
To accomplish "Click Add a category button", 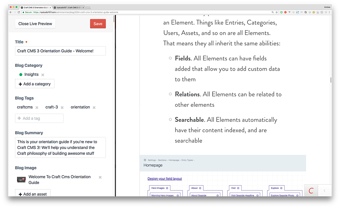I will [x=35, y=84].
